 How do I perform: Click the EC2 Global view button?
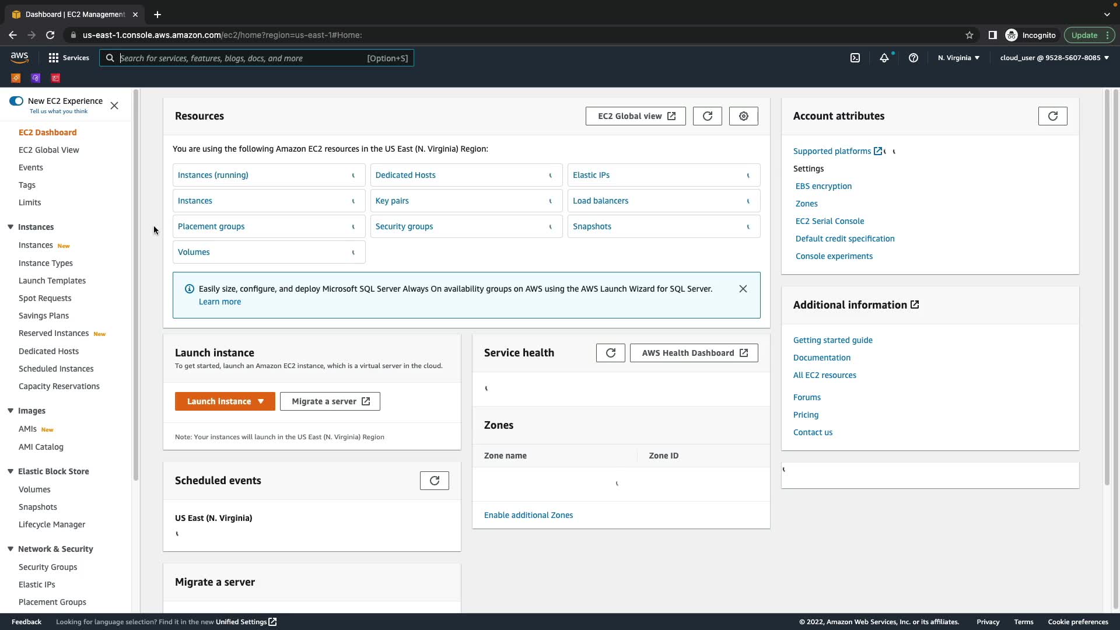point(635,116)
